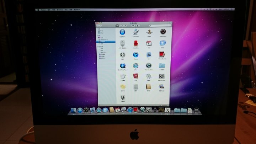Screen dimensions: 256x144
Task: Open Photo Booth from the Dock
Action: pyautogui.click(x=136, y=110)
